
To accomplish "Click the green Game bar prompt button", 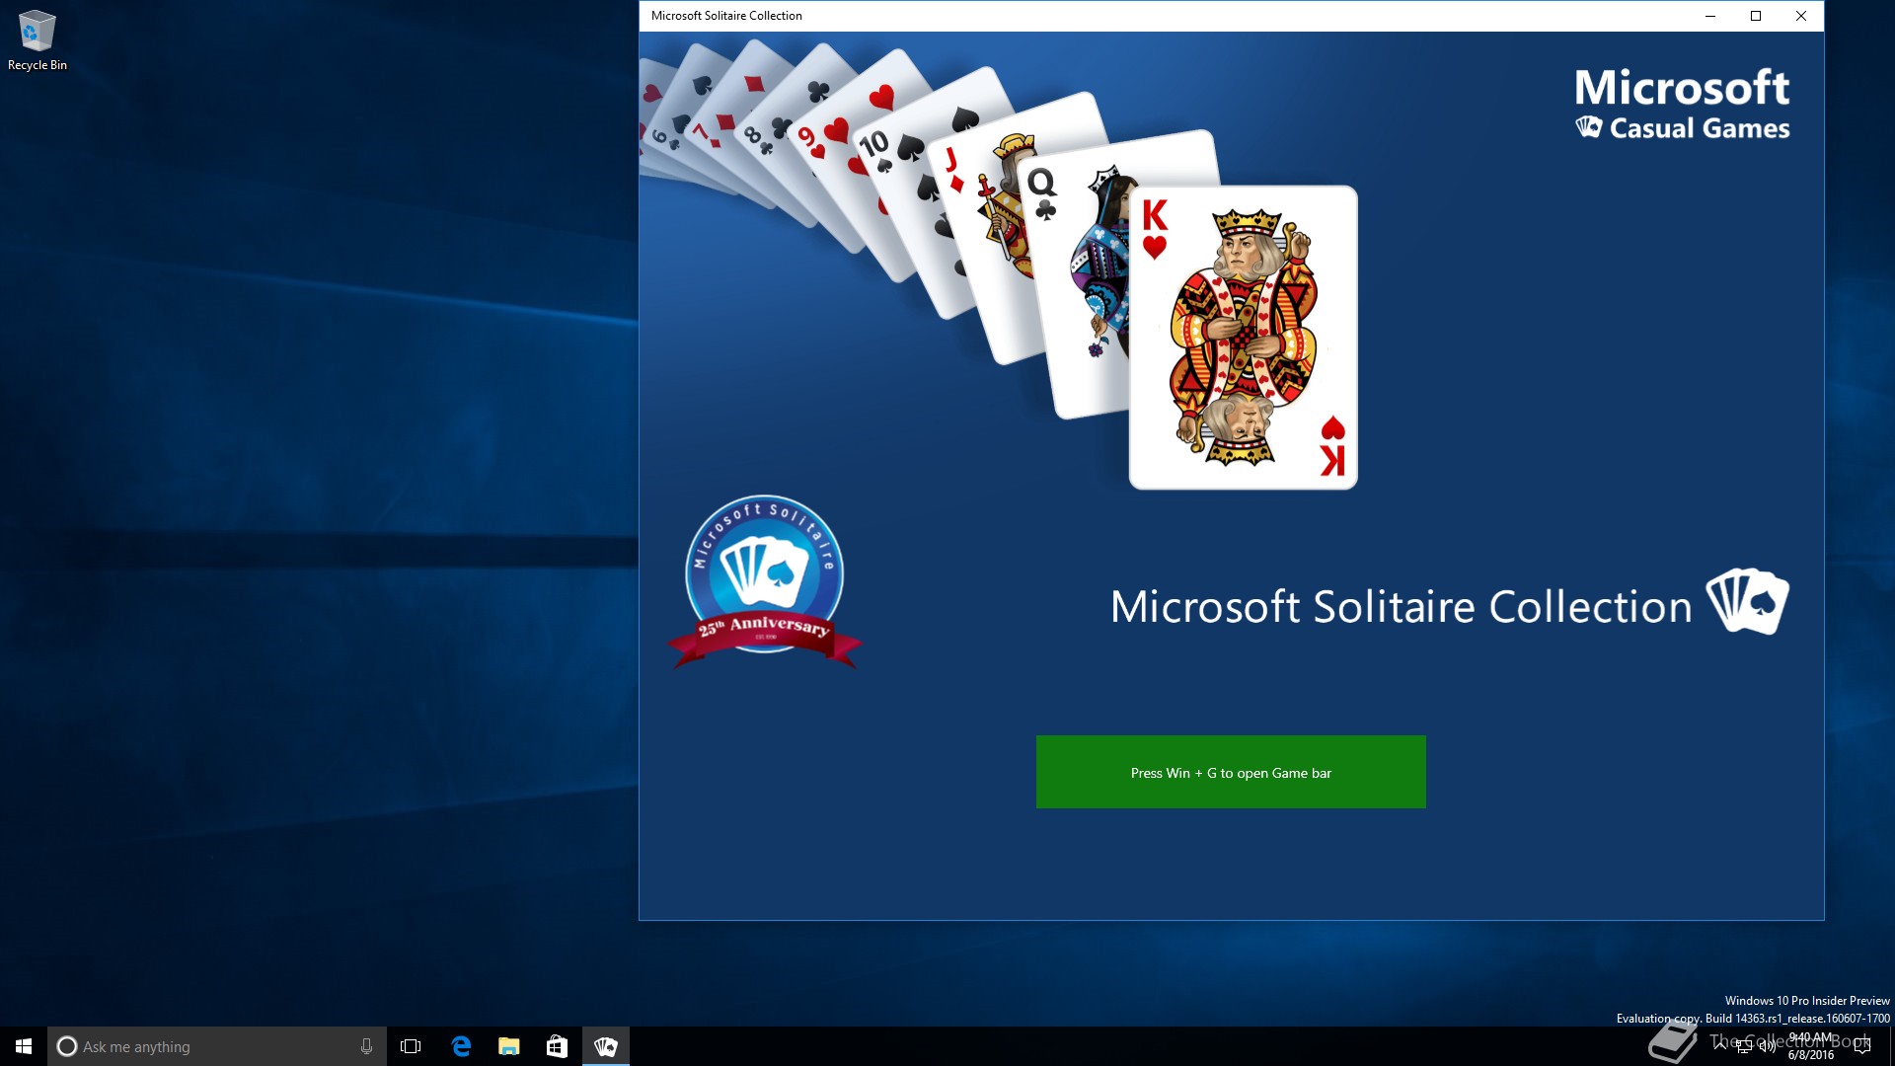I will pos(1231,772).
